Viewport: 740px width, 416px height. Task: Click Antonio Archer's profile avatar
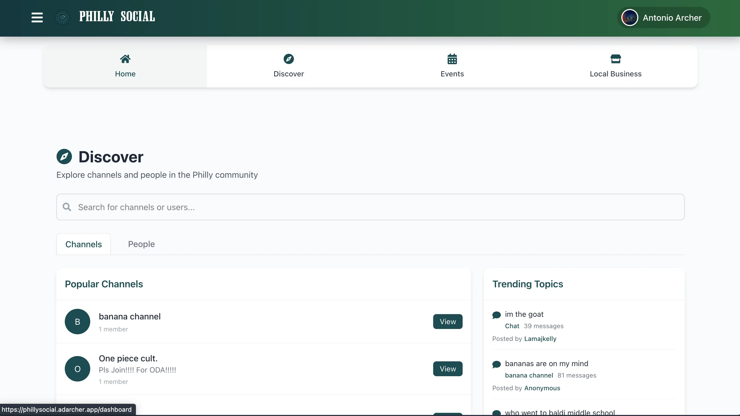pyautogui.click(x=629, y=18)
